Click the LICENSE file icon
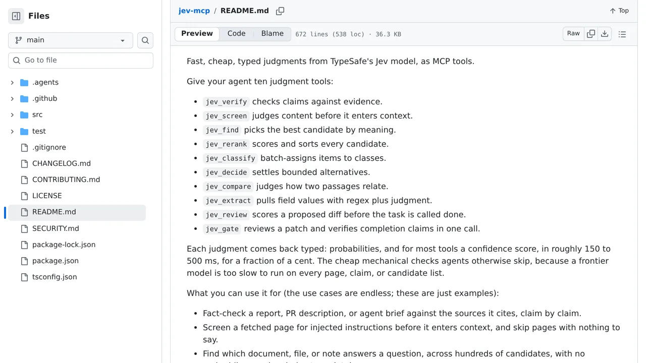This screenshot has height=363, width=646. (x=24, y=196)
